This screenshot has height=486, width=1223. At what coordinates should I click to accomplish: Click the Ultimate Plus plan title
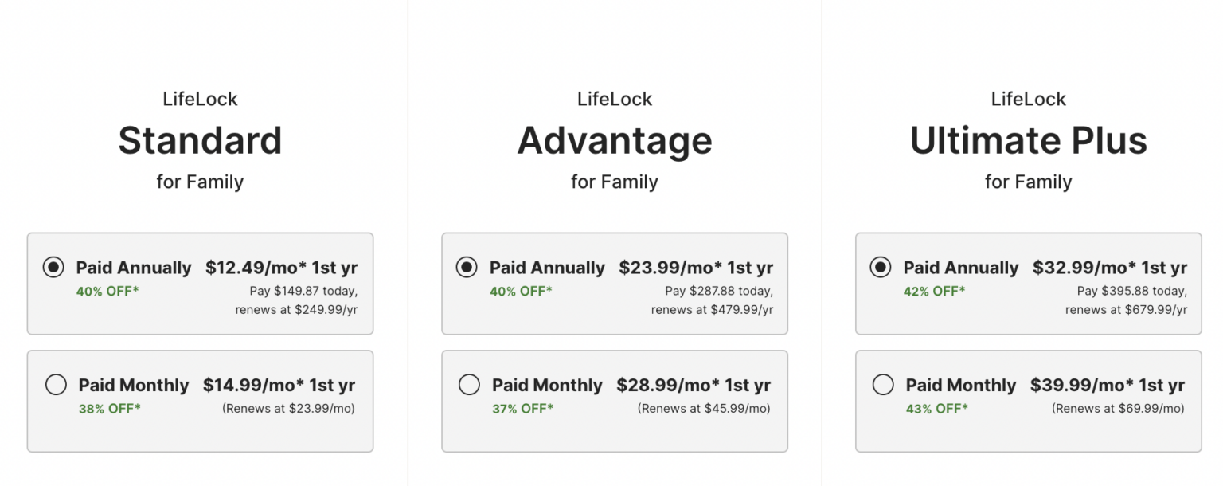point(1028,140)
